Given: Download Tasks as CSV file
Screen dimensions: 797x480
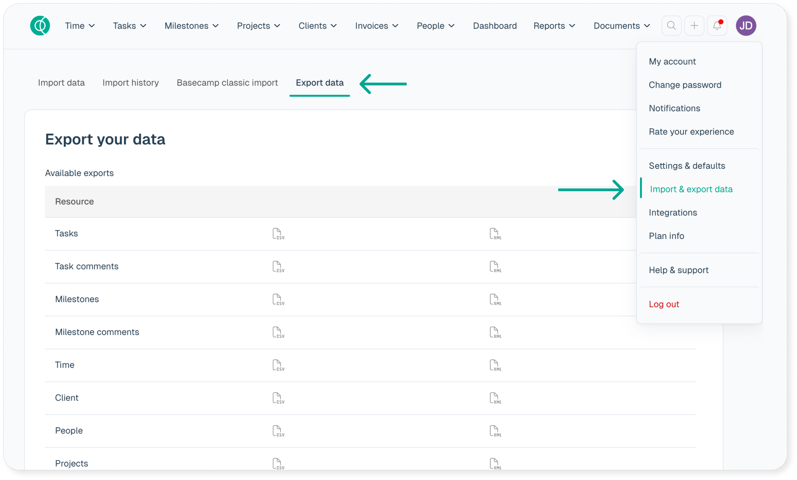Looking at the screenshot, I should pyautogui.click(x=278, y=234).
